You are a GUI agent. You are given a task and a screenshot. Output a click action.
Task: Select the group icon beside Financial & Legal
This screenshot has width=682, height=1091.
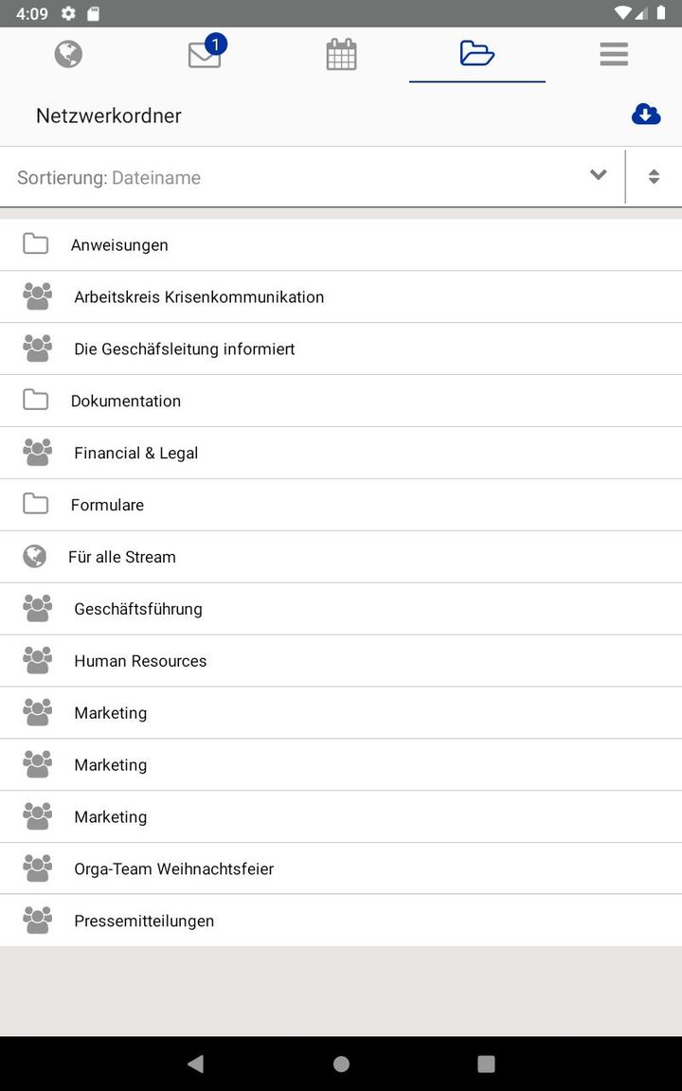click(x=37, y=452)
